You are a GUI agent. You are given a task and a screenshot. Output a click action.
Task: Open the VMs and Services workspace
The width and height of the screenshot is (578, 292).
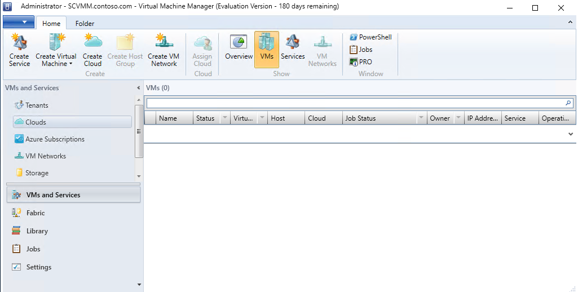point(73,194)
